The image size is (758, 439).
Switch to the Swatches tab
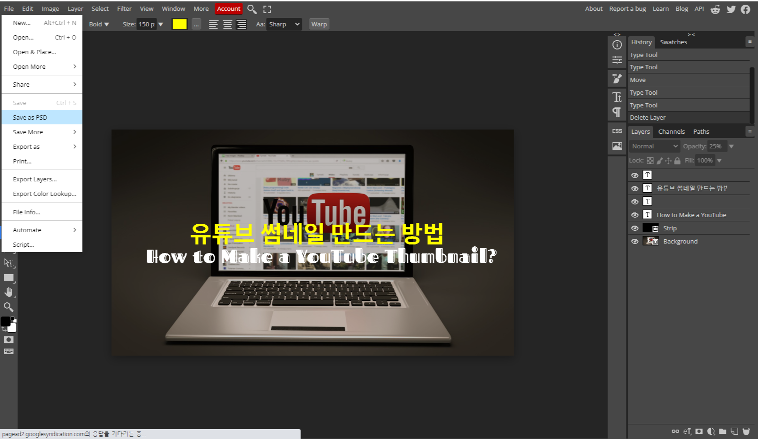pyautogui.click(x=674, y=42)
